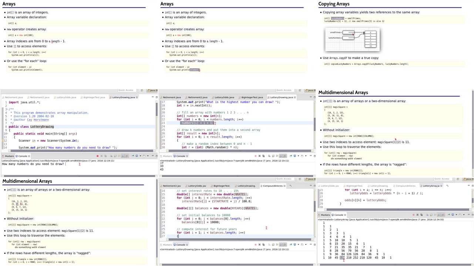Open display-selected-console dropdown in CompoundInterest frame
This screenshot has height=266, width=474.
pos(298,245)
